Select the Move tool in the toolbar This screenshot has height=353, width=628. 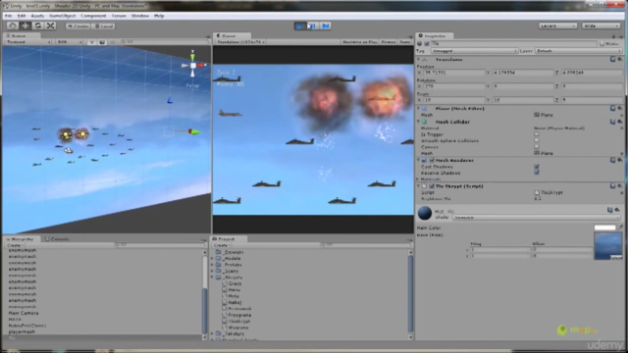[x=26, y=25]
